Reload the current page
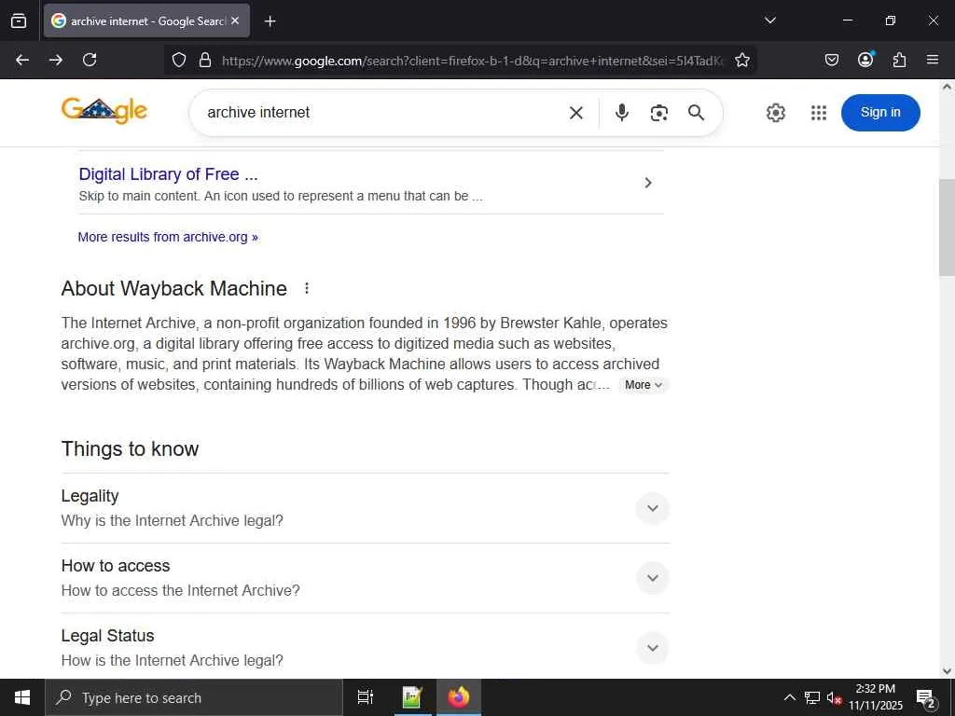 pos(90,60)
